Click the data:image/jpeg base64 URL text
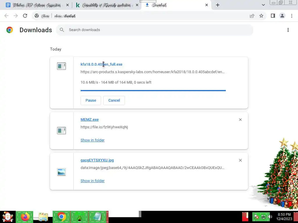The height and width of the screenshot is (223, 298). click(152, 168)
